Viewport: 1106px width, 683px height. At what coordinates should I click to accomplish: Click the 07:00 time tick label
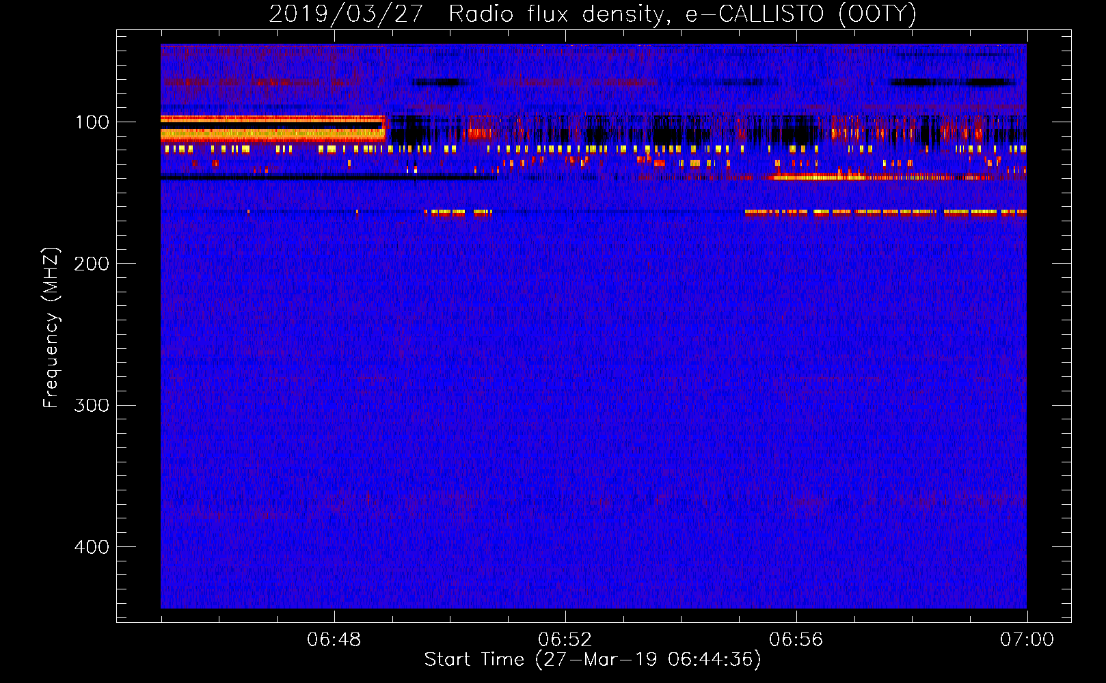point(1027,640)
